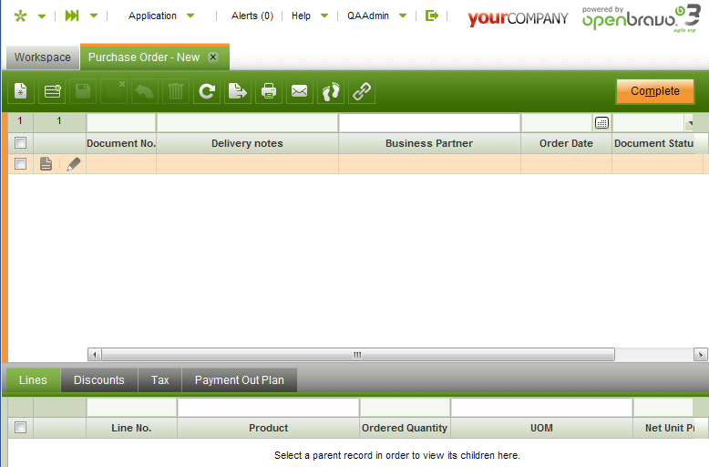Switch to the Discounts tab
The image size is (709, 467).
[x=99, y=380]
